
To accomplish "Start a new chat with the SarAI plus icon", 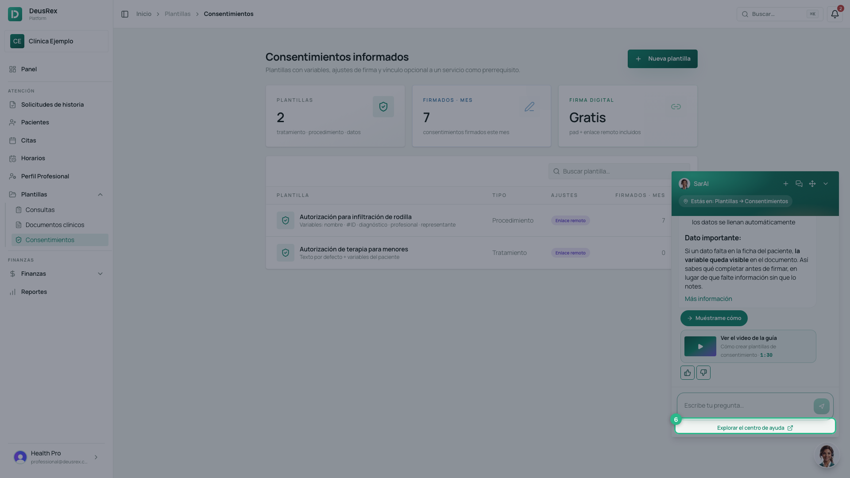I will (786, 184).
